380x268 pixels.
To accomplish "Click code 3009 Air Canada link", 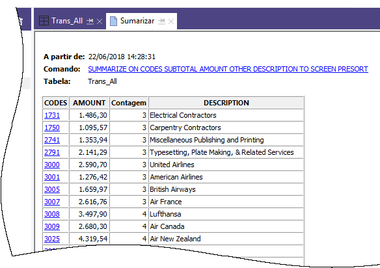I will [52, 226].
